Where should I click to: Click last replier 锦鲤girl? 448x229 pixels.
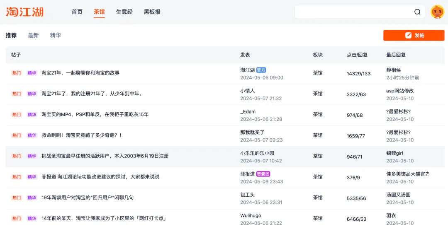pyautogui.click(x=394, y=153)
